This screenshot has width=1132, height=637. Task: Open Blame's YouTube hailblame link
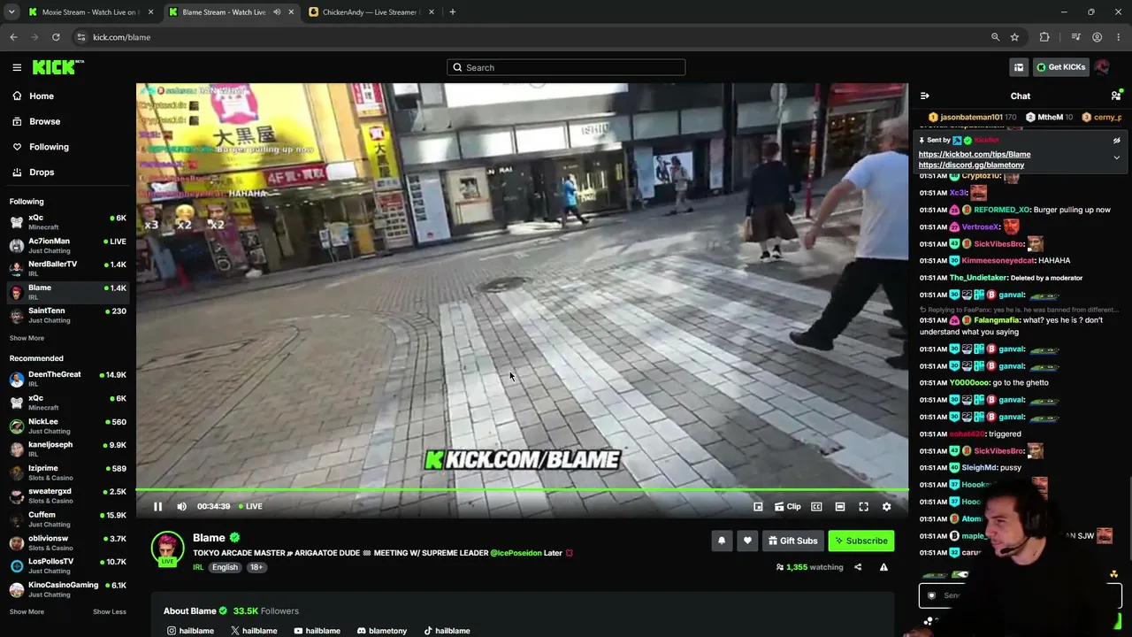[x=317, y=631]
